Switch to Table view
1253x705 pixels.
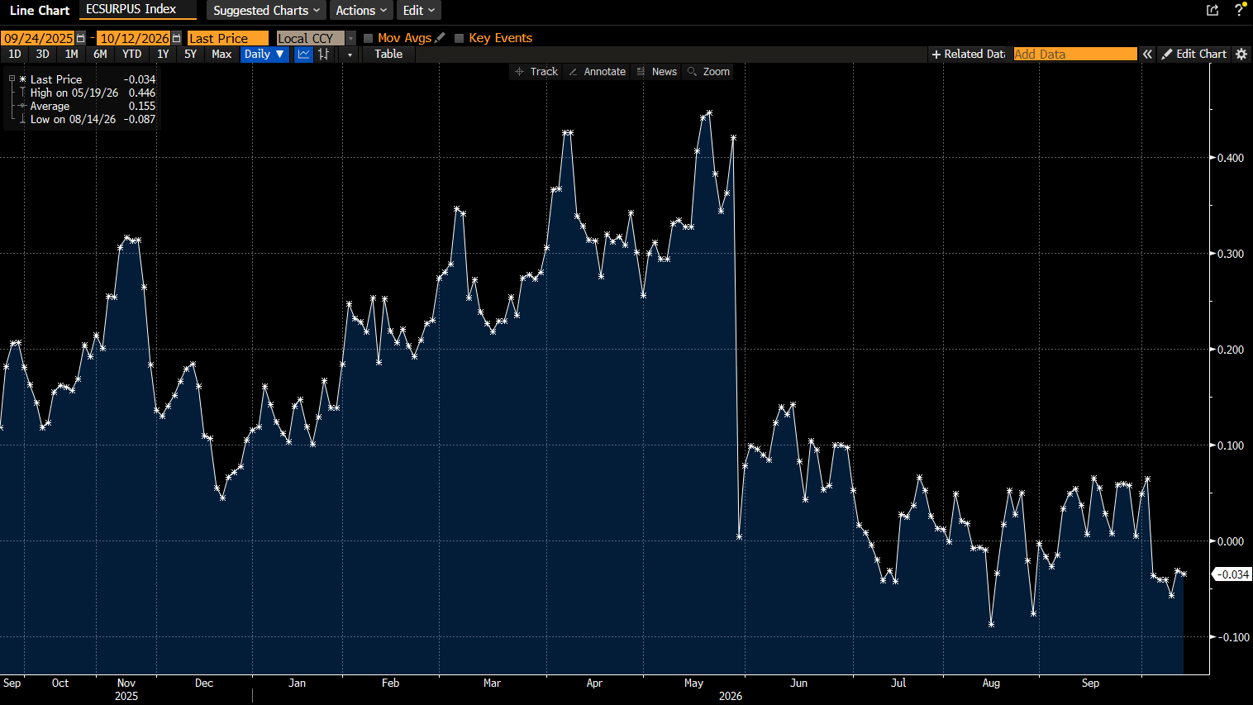click(388, 54)
